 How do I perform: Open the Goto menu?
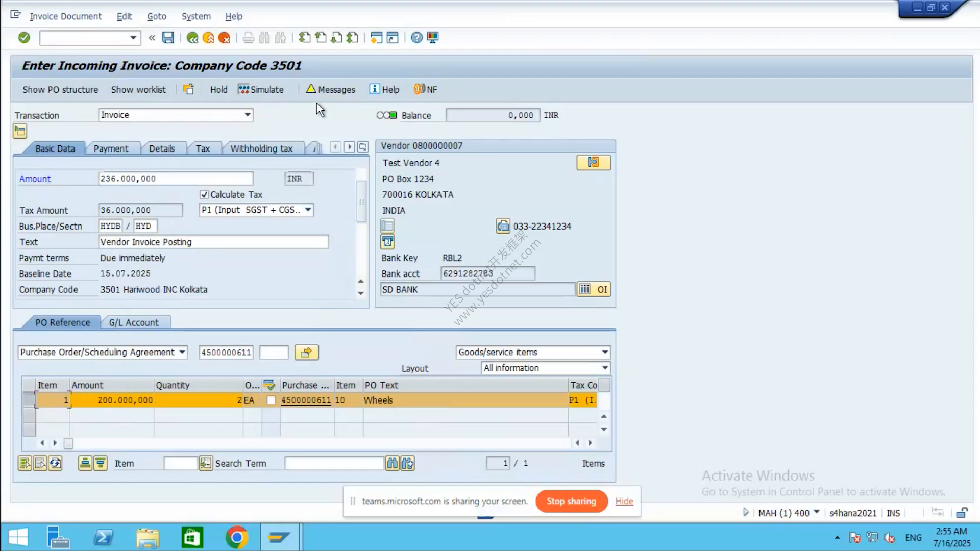(157, 16)
